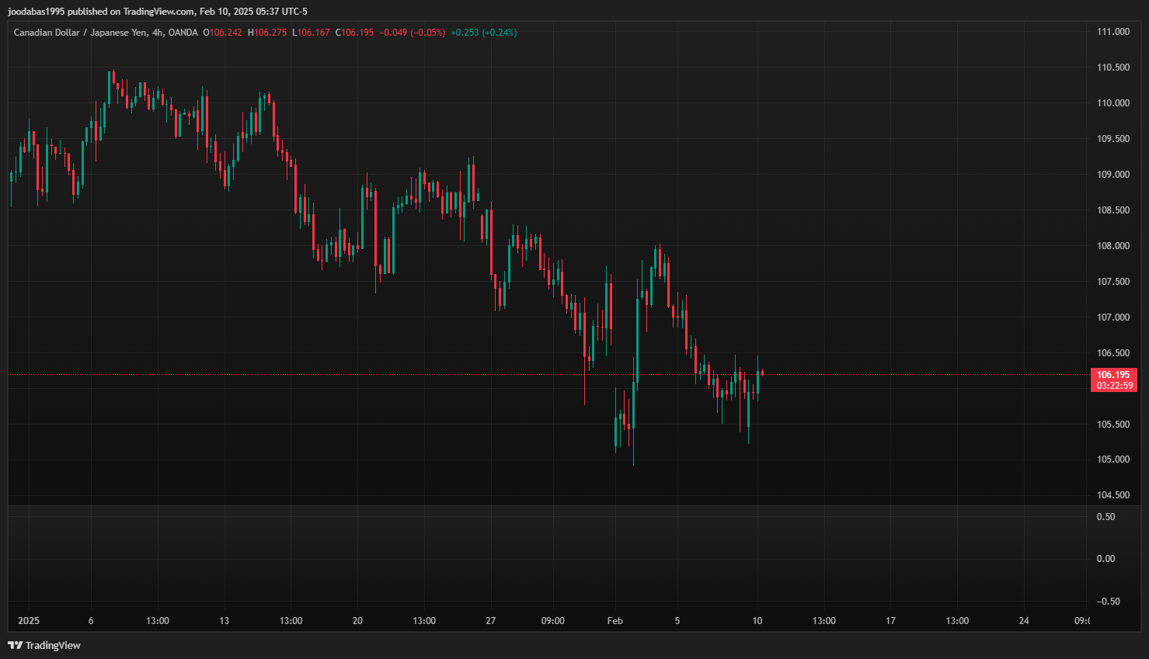
Task: Click the candle countdown timer 03:22:59
Action: point(1114,386)
